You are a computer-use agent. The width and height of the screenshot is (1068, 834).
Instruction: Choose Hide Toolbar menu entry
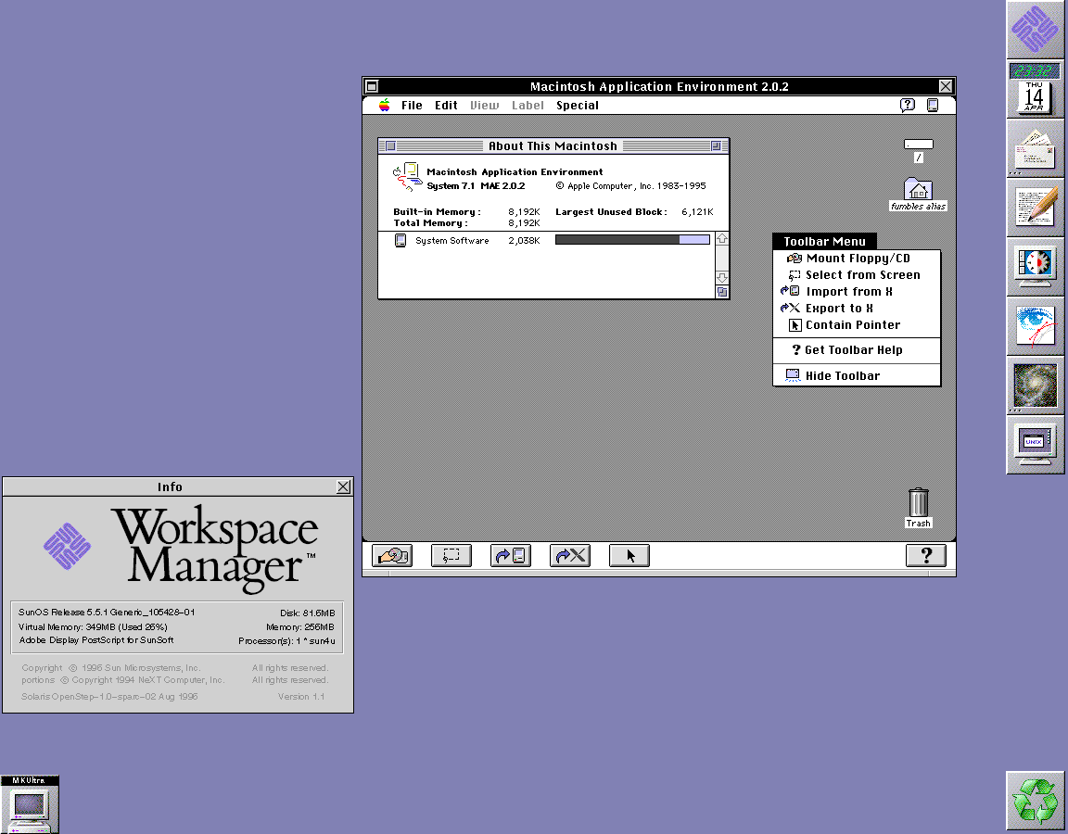coord(857,376)
